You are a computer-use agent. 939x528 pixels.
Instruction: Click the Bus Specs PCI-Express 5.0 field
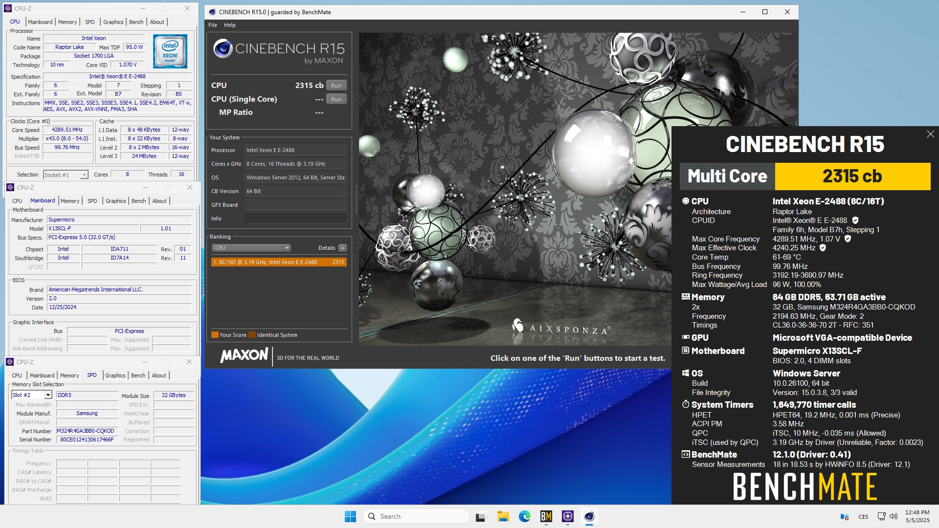pos(119,238)
